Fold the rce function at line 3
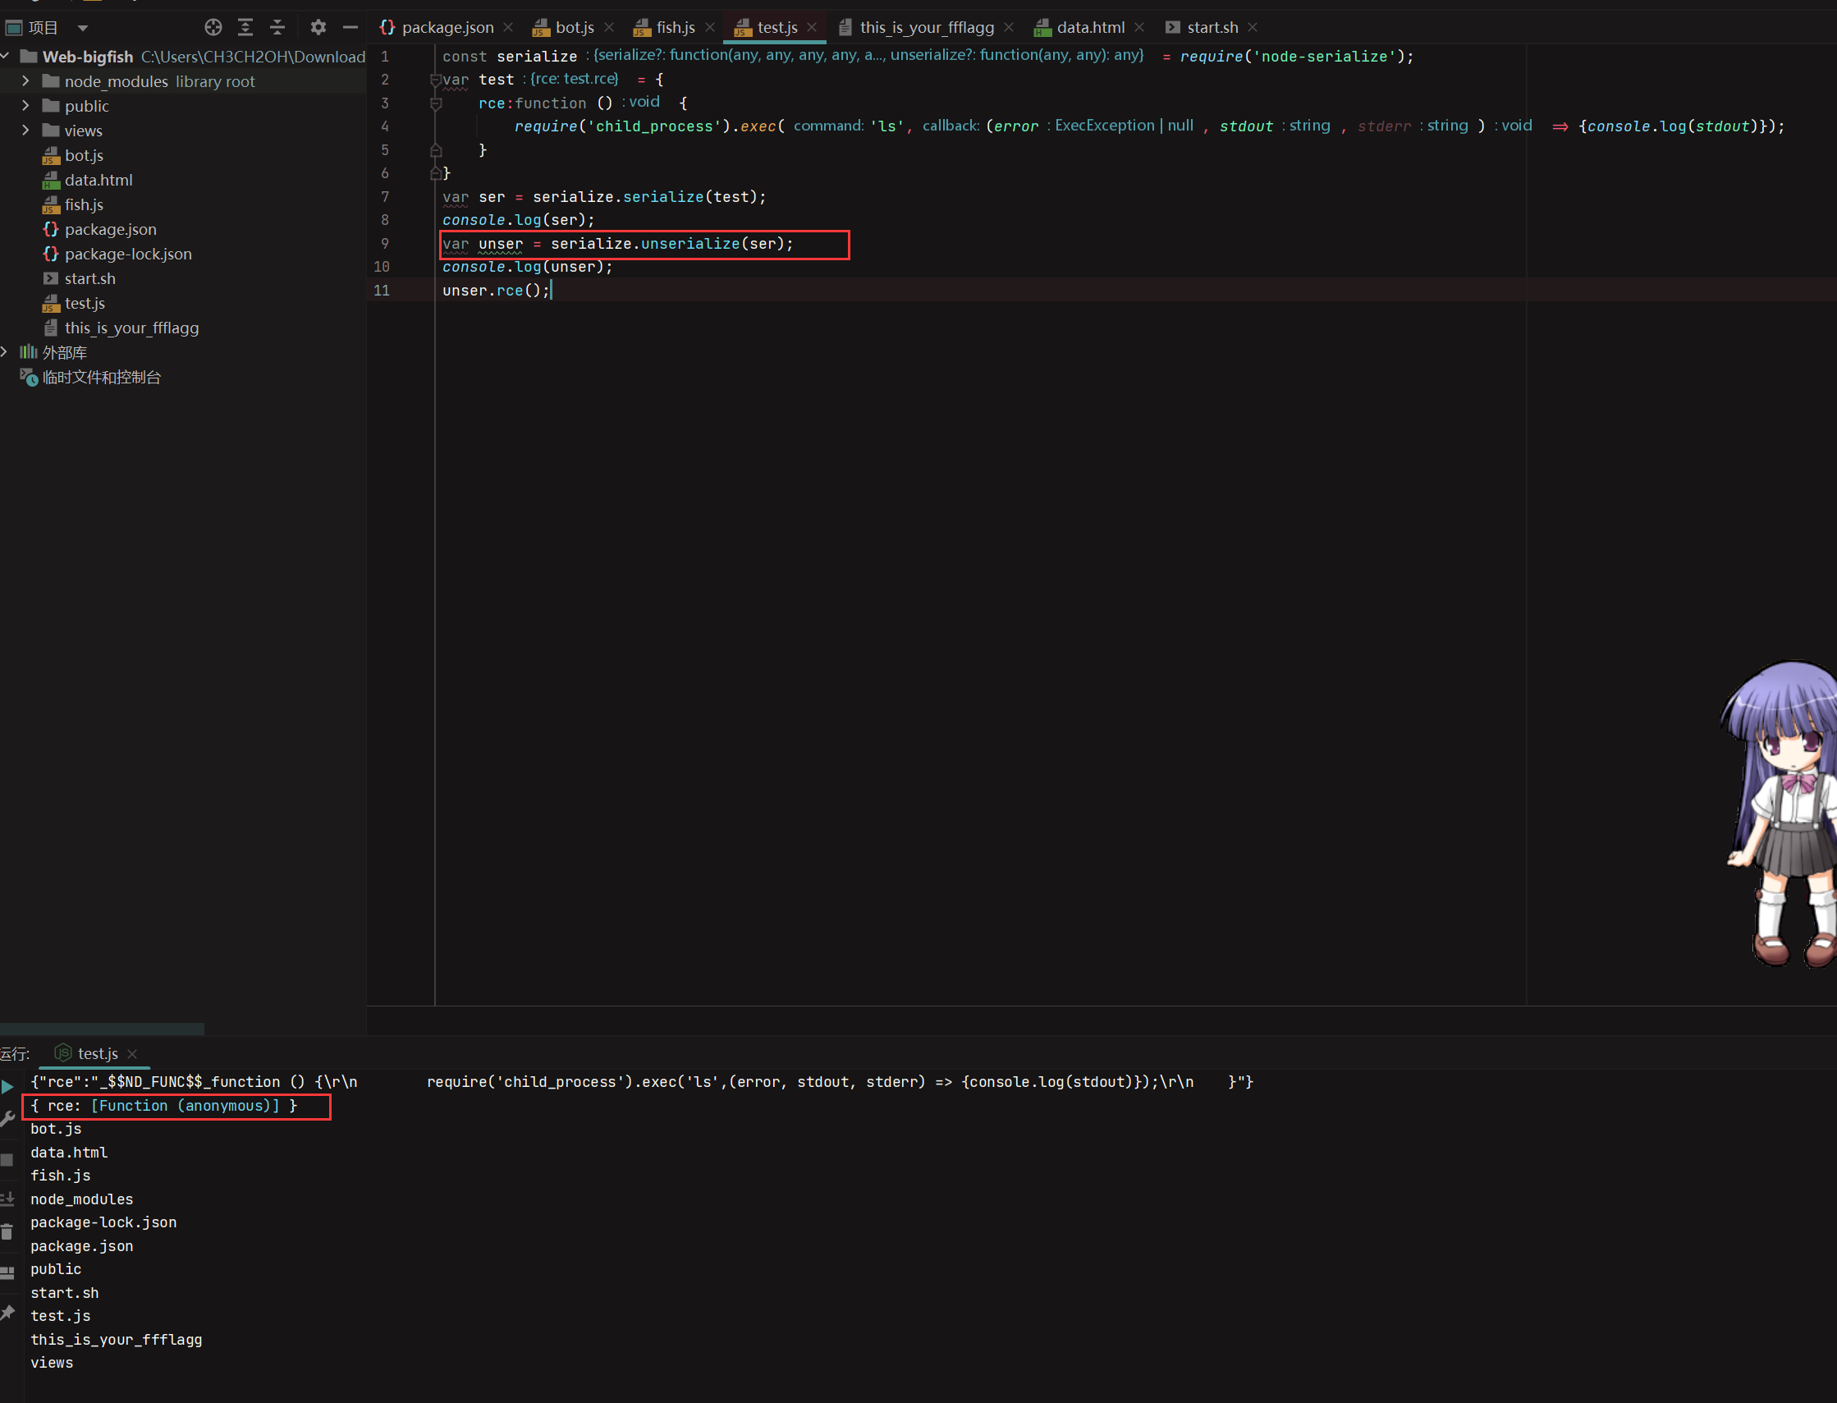The image size is (1837, 1403). [x=435, y=103]
